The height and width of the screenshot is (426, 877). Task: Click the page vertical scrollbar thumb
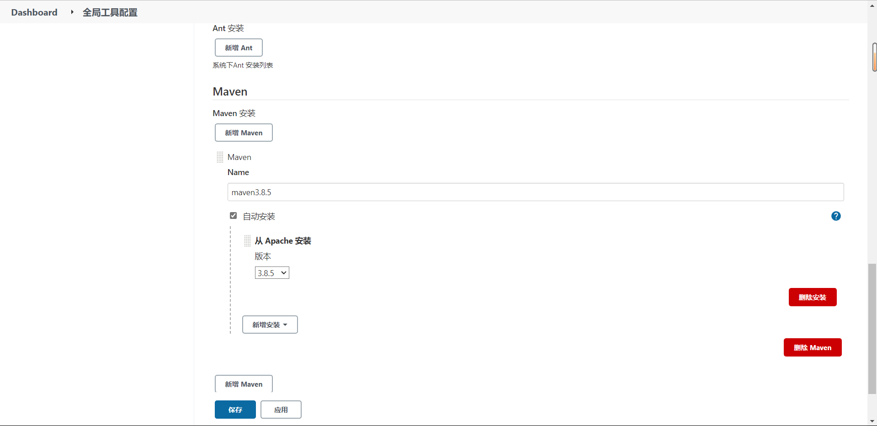coord(872,328)
